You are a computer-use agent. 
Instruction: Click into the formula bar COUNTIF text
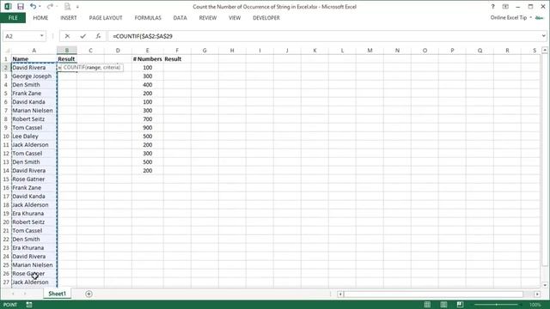[143, 36]
